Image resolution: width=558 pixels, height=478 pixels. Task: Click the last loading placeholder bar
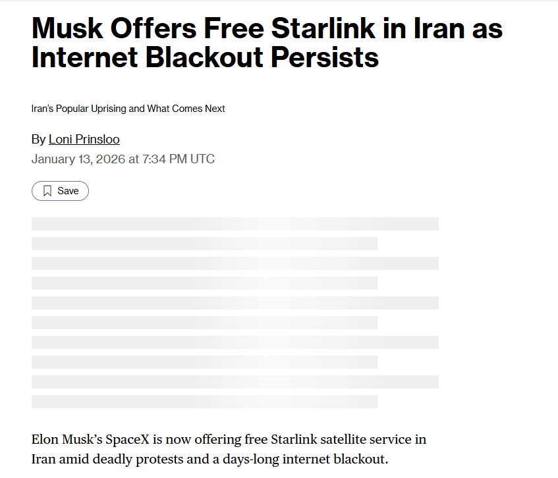pos(204,402)
